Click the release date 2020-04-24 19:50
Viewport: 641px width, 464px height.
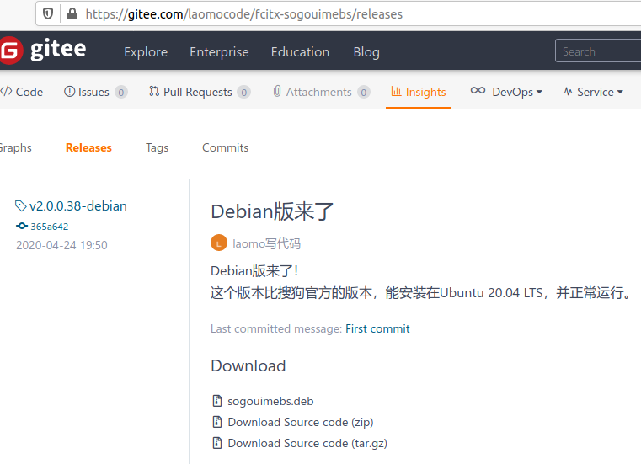61,245
